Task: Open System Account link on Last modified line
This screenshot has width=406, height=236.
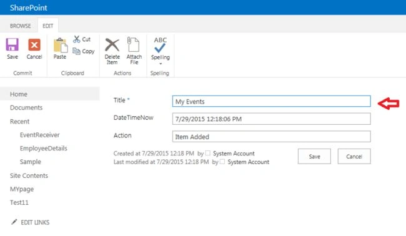Action: tap(249, 162)
